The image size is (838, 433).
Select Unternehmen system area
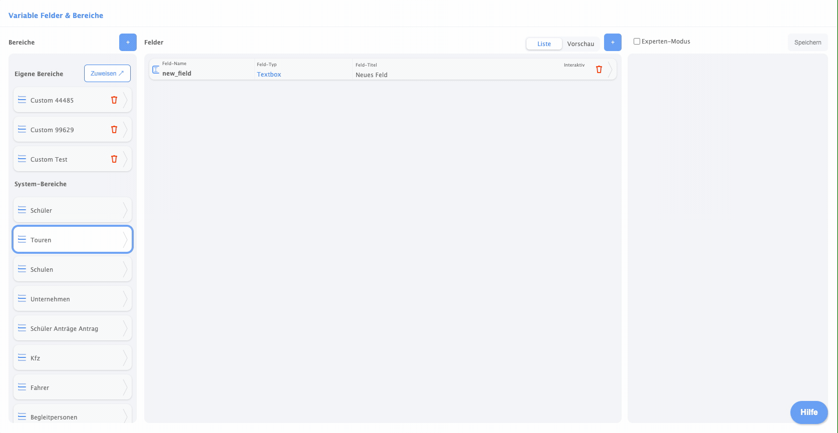tap(50, 299)
